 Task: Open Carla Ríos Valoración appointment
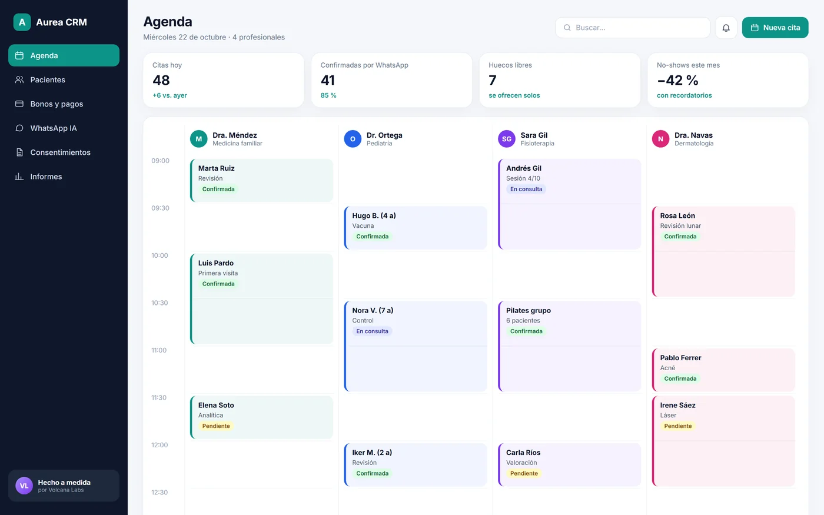tap(570, 464)
